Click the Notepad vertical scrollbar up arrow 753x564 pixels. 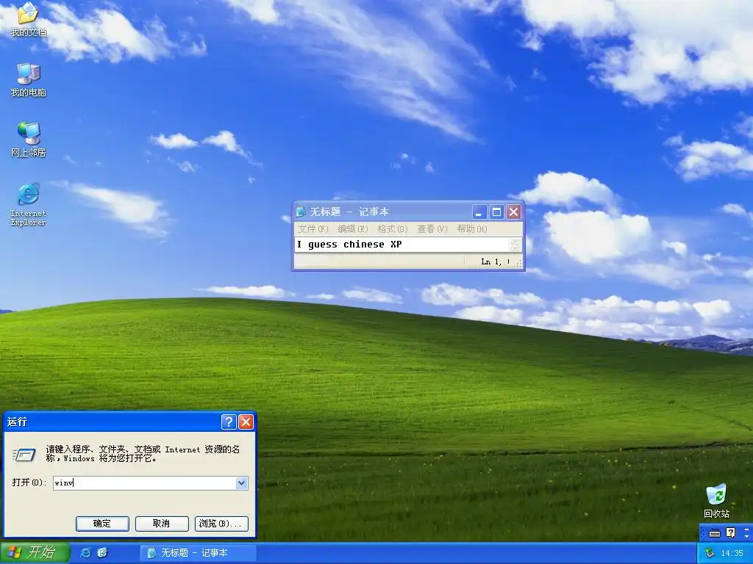click(515, 241)
